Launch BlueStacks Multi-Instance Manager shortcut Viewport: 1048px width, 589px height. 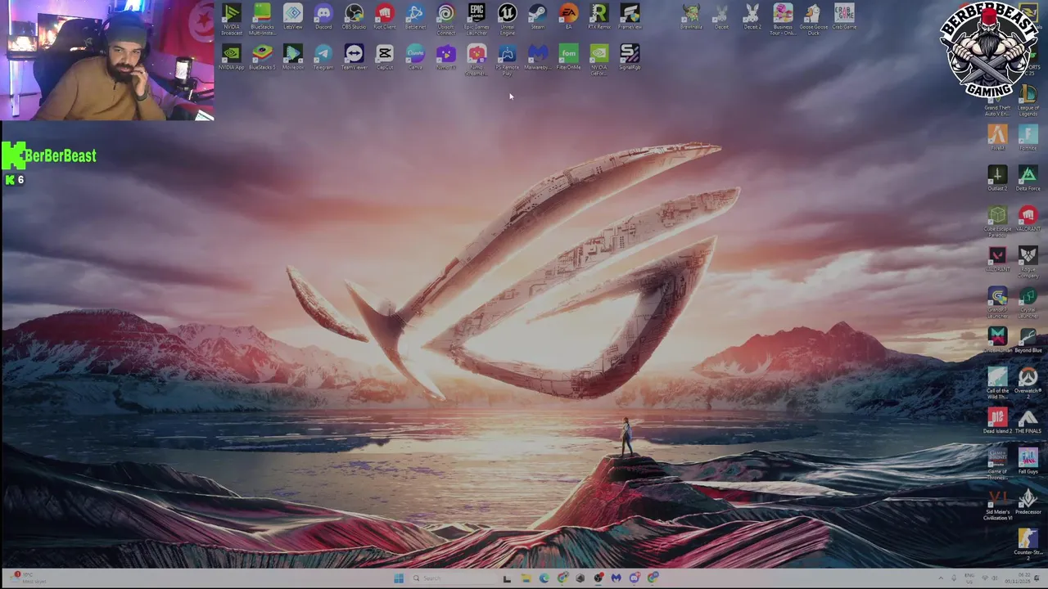tap(262, 19)
